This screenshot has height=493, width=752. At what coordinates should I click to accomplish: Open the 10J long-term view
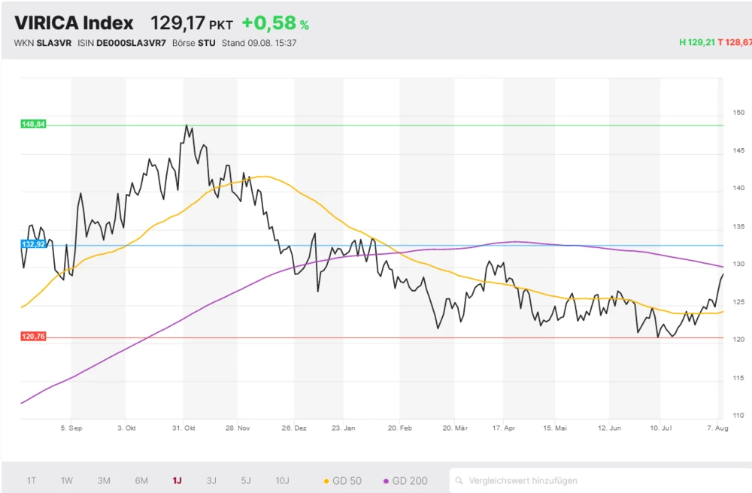tap(282, 480)
